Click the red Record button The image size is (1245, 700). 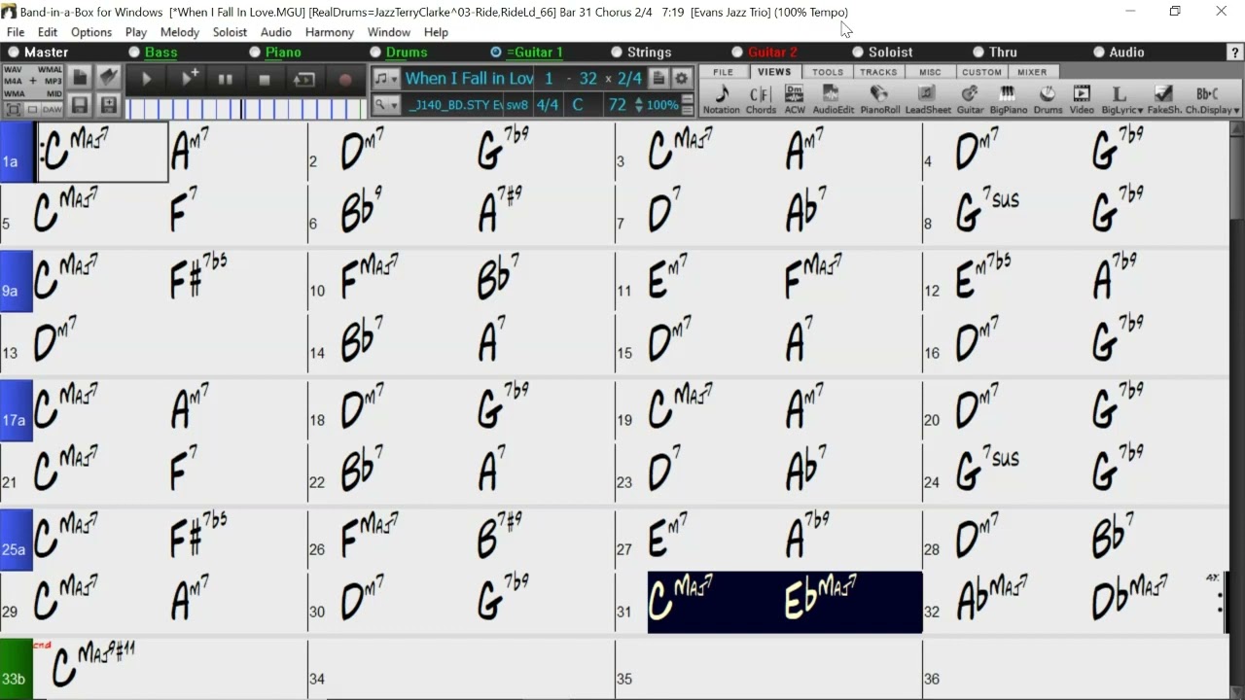coord(344,80)
